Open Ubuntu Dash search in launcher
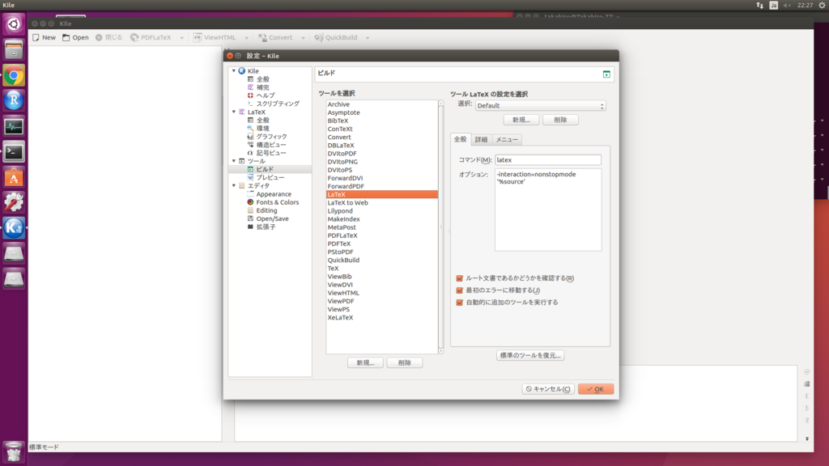Image resolution: width=829 pixels, height=466 pixels. click(x=13, y=24)
